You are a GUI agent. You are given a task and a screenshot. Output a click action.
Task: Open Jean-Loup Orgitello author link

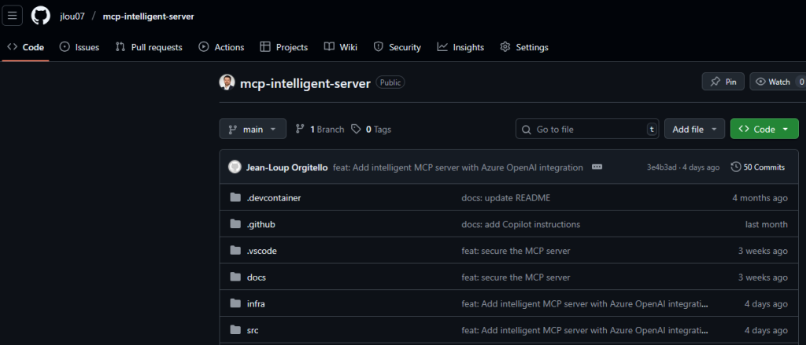[287, 167]
